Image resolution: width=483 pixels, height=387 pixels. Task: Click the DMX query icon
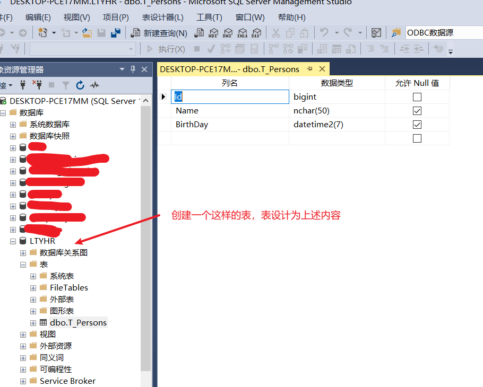(x=228, y=33)
